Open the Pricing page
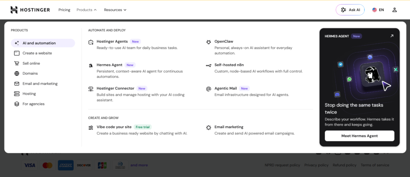 64,10
